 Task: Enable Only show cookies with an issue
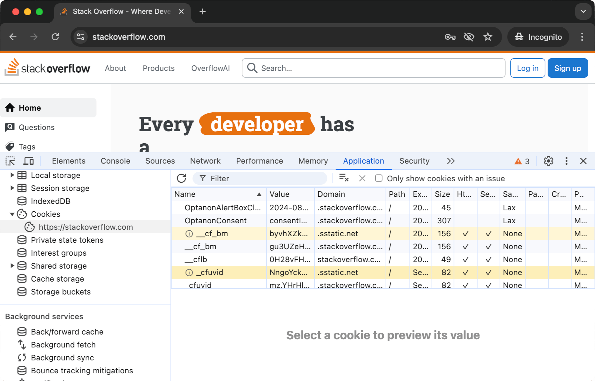pos(379,178)
